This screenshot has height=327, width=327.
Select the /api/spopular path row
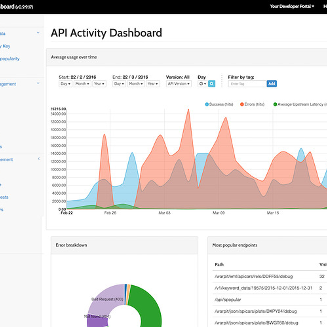(x=228, y=299)
